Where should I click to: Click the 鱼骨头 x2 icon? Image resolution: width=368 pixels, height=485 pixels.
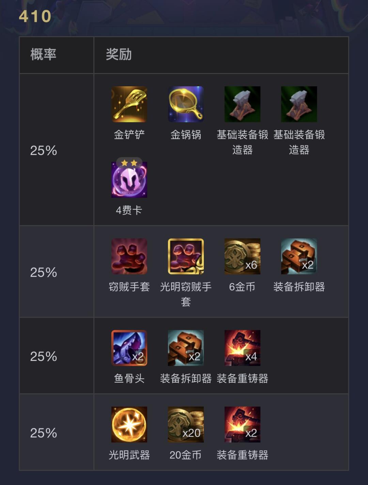pos(129,348)
